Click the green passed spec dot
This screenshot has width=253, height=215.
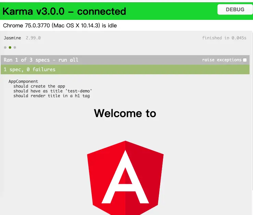point(10,48)
